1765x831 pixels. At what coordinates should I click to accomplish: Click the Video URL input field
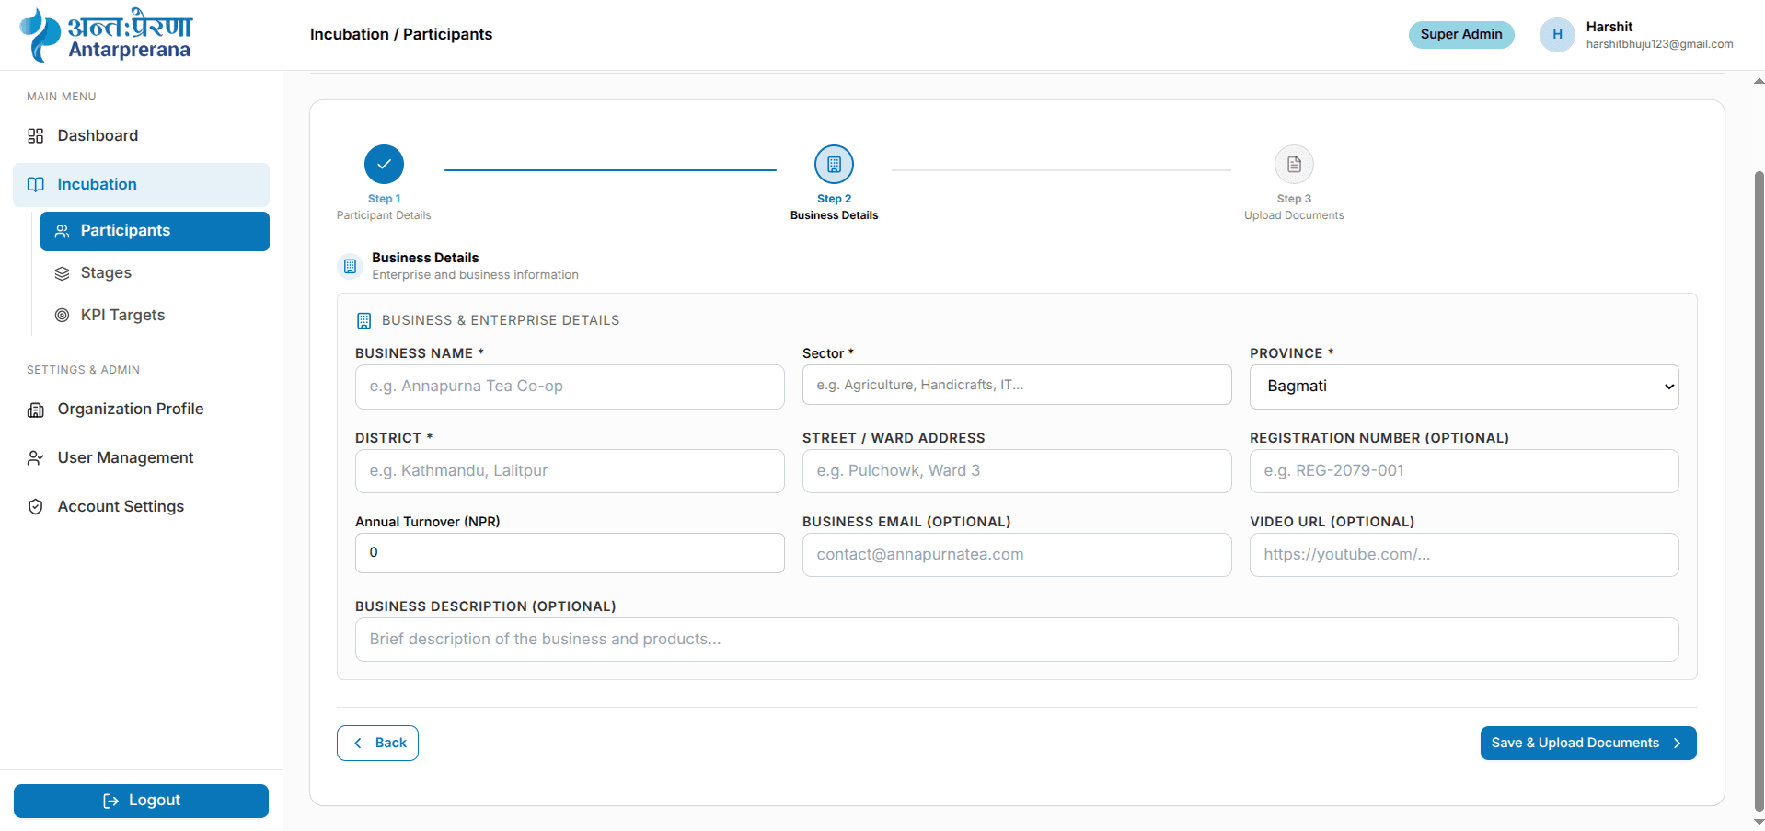pyautogui.click(x=1463, y=555)
